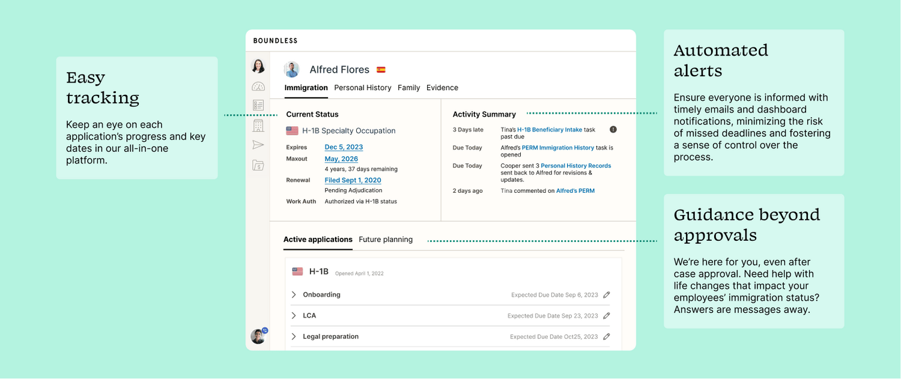Select the paper plane send icon
Viewport: 901px width, 379px height.
coord(258,145)
